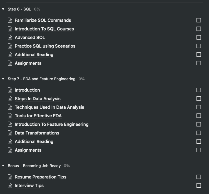Screen dimensions: 209x194
Task: Click the document icon next to Advanced SQL
Action: [10, 37]
